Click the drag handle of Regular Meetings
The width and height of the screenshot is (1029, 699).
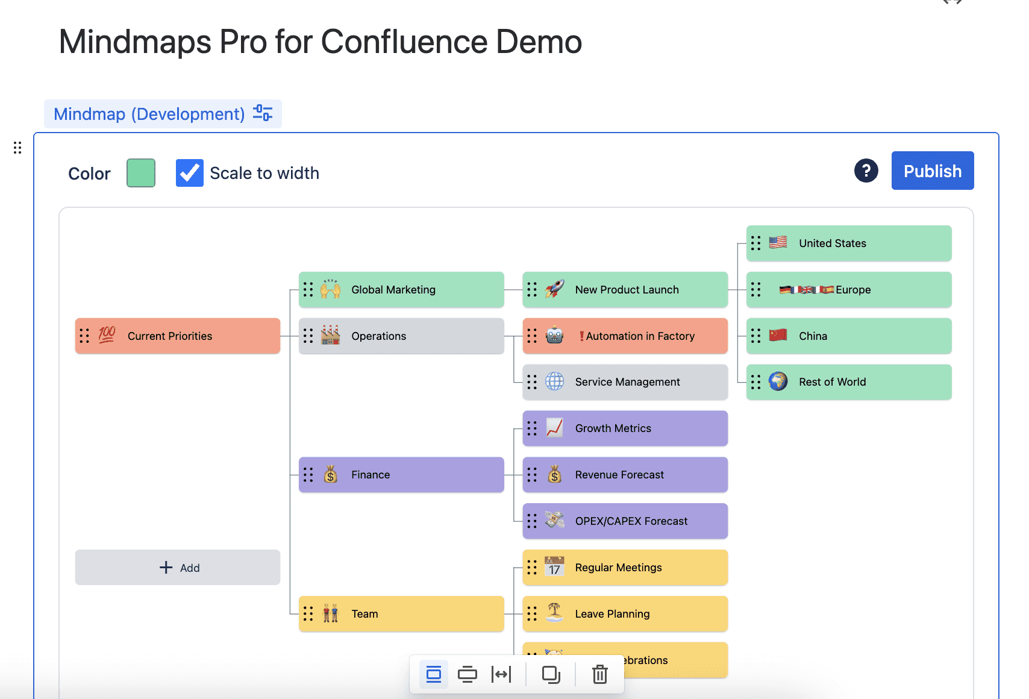click(x=532, y=568)
